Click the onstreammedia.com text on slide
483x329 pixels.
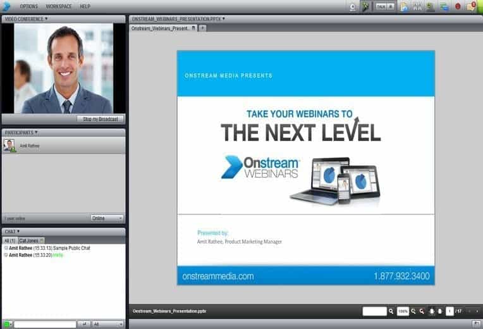click(x=218, y=276)
